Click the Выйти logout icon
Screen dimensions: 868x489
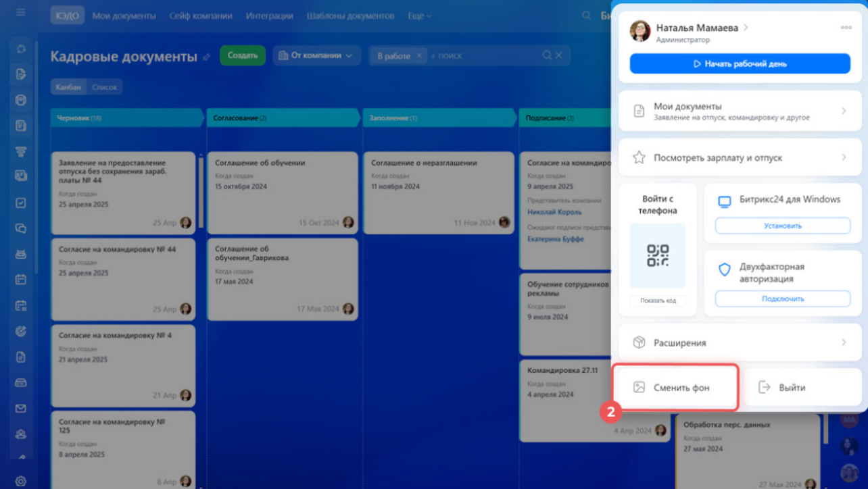click(765, 388)
